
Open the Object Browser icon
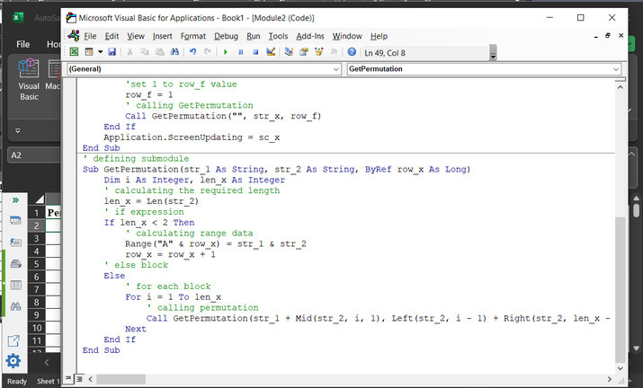pos(318,52)
